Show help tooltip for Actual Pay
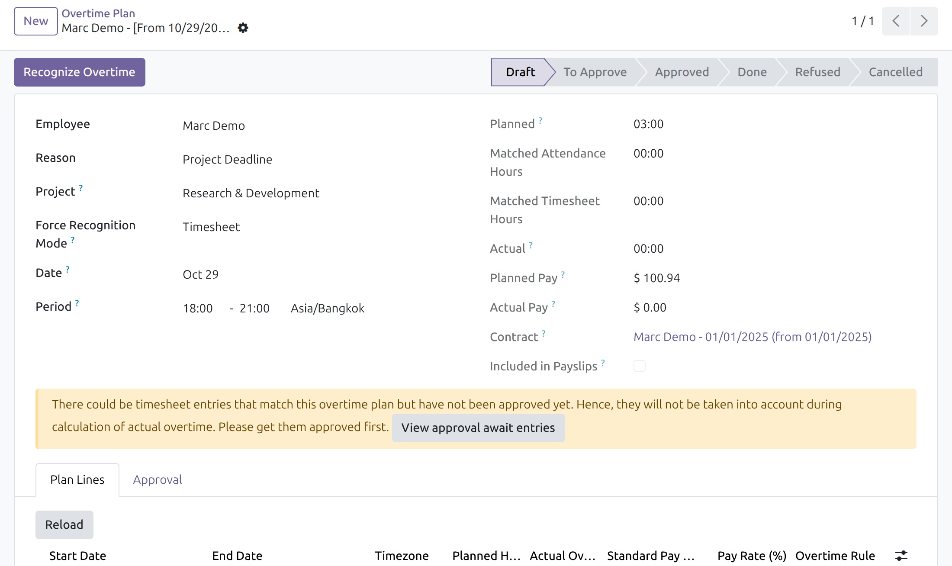 553,304
